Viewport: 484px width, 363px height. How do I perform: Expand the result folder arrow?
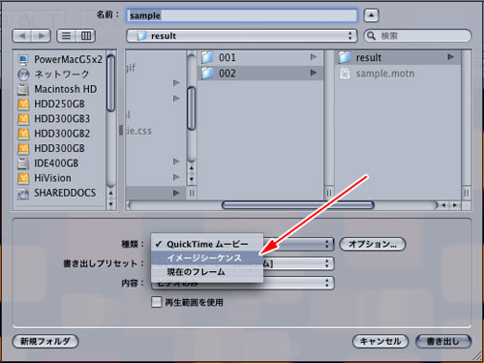451,57
